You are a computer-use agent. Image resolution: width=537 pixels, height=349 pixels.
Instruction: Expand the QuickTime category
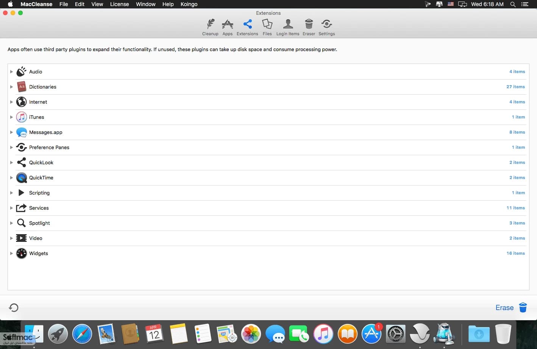point(11,178)
